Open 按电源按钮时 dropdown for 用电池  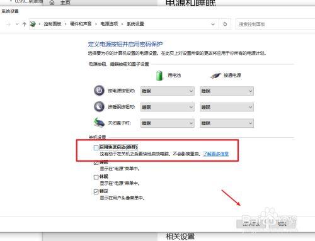[168, 91]
